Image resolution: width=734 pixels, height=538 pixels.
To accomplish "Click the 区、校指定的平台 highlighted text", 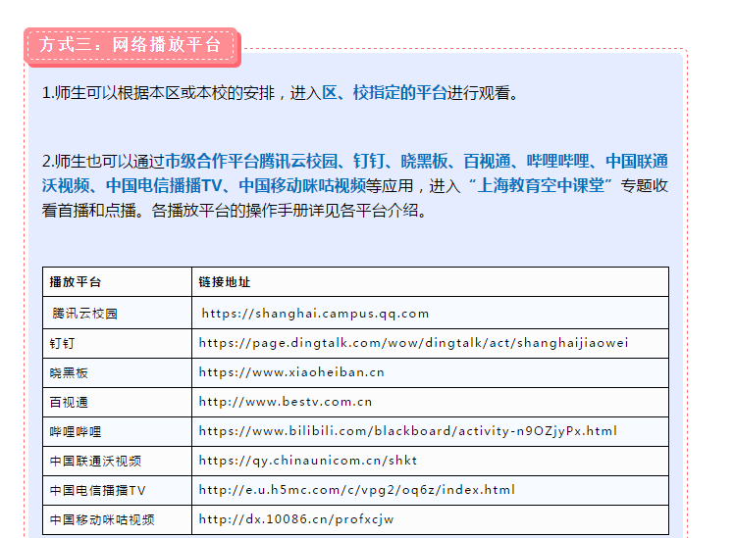I will tap(385, 93).
